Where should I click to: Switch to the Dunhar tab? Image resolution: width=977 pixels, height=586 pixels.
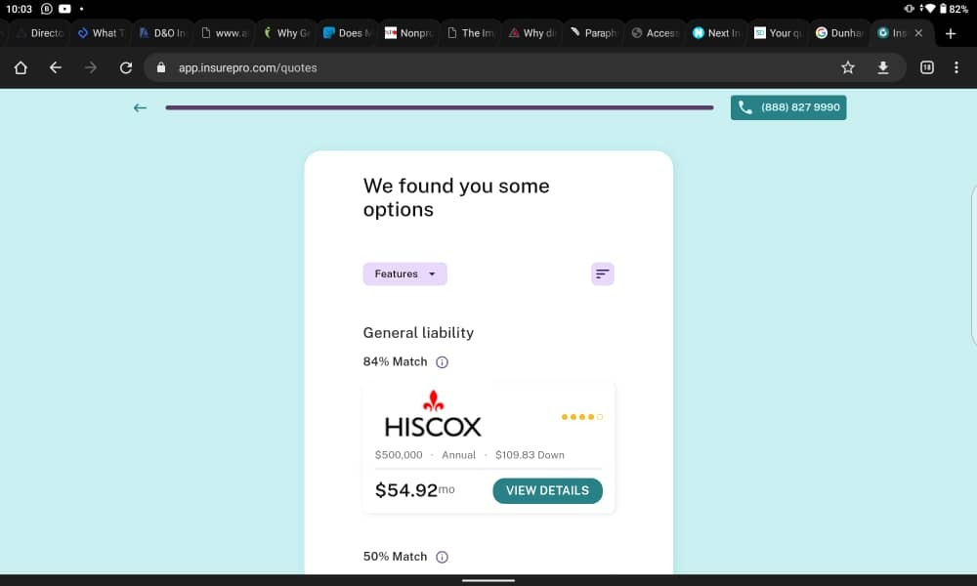pos(840,33)
